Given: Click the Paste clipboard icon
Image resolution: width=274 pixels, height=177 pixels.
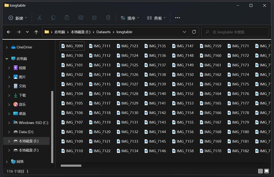Looking at the screenshot, I should pos(67,18).
